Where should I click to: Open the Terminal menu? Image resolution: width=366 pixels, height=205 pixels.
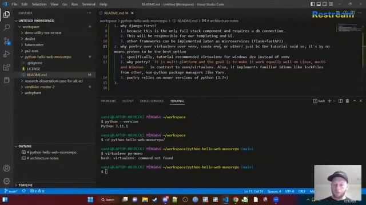[89, 4]
